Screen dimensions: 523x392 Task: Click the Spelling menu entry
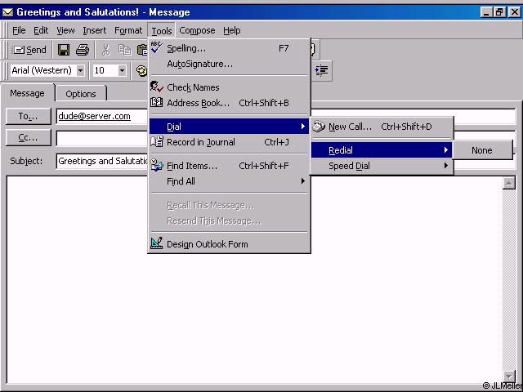pos(229,48)
